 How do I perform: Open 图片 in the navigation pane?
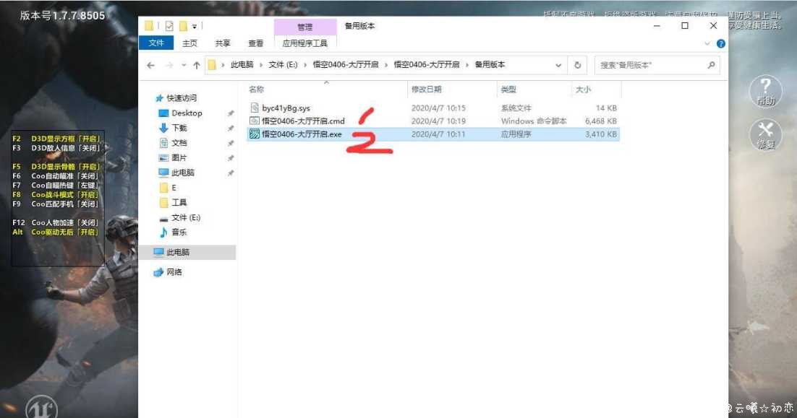click(179, 158)
